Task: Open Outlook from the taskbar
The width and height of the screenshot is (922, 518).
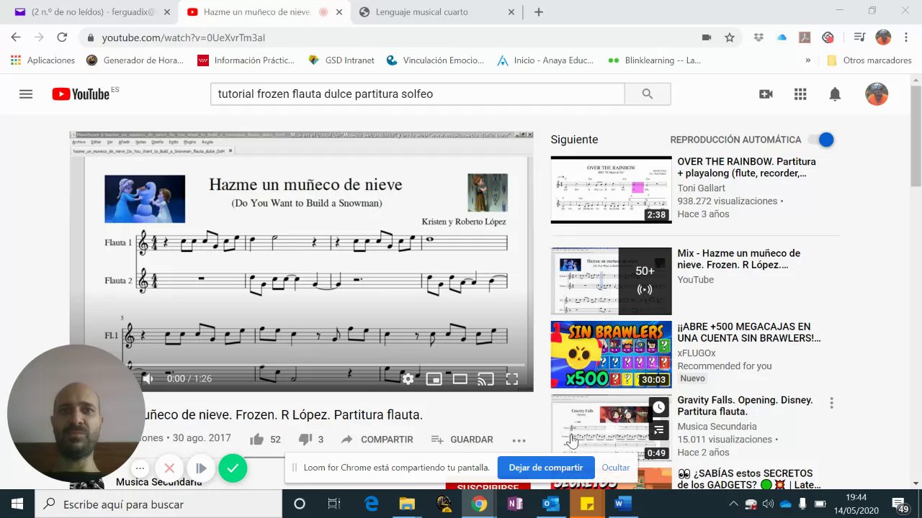Action: pos(551,504)
